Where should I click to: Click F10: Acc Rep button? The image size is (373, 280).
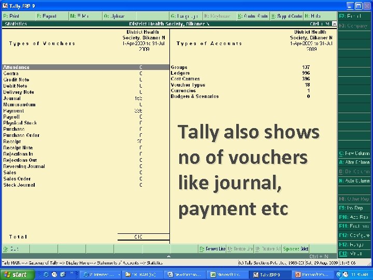tap(354, 217)
